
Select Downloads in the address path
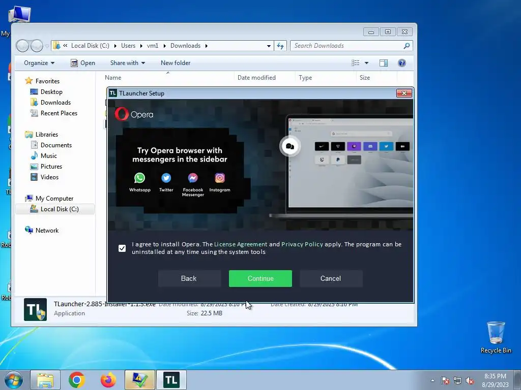[x=185, y=46]
